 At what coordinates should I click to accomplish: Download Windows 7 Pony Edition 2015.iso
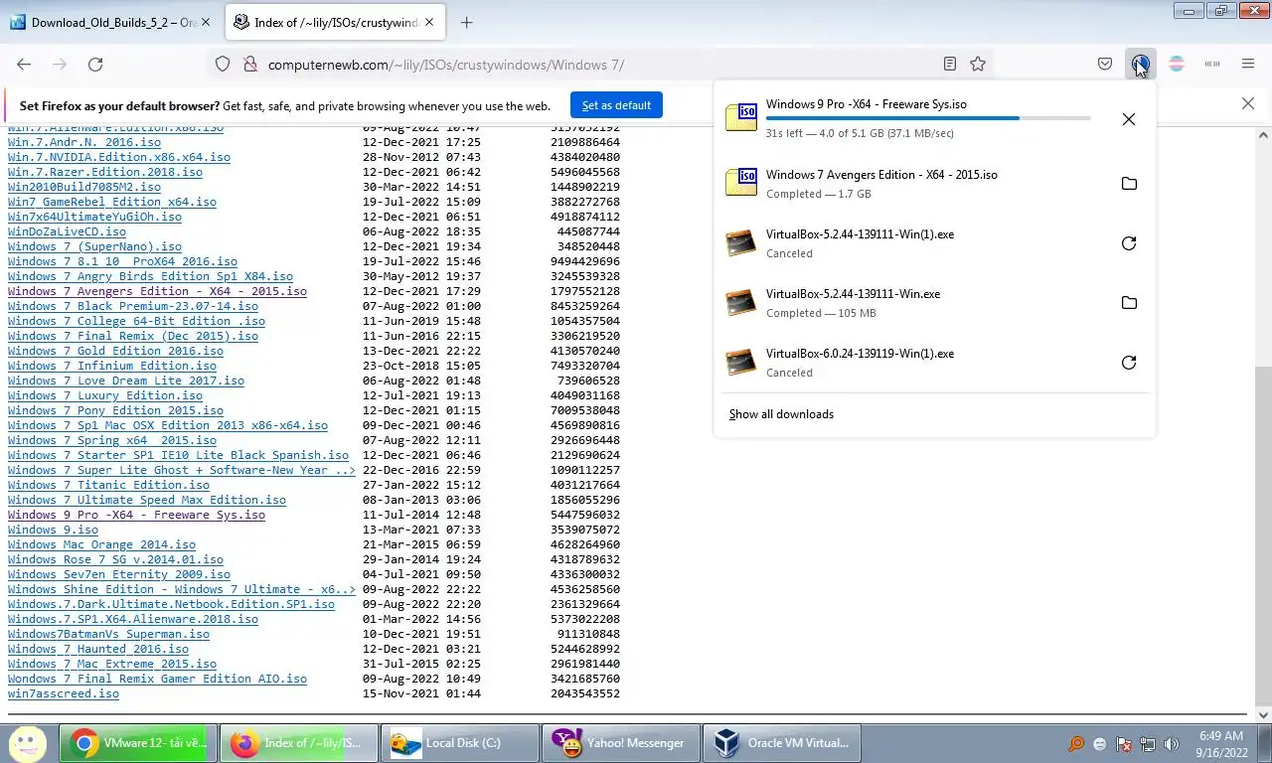tap(115, 410)
